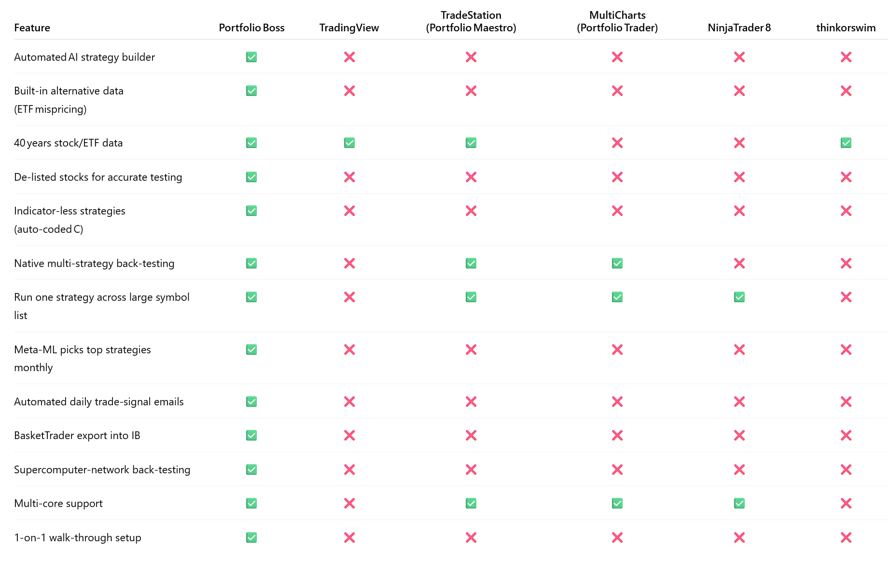Click TradingView red X for Built-in alternative data

(349, 91)
